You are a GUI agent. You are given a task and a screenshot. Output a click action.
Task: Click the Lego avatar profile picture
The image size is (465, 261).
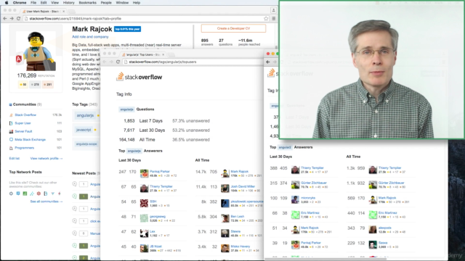(x=36, y=51)
